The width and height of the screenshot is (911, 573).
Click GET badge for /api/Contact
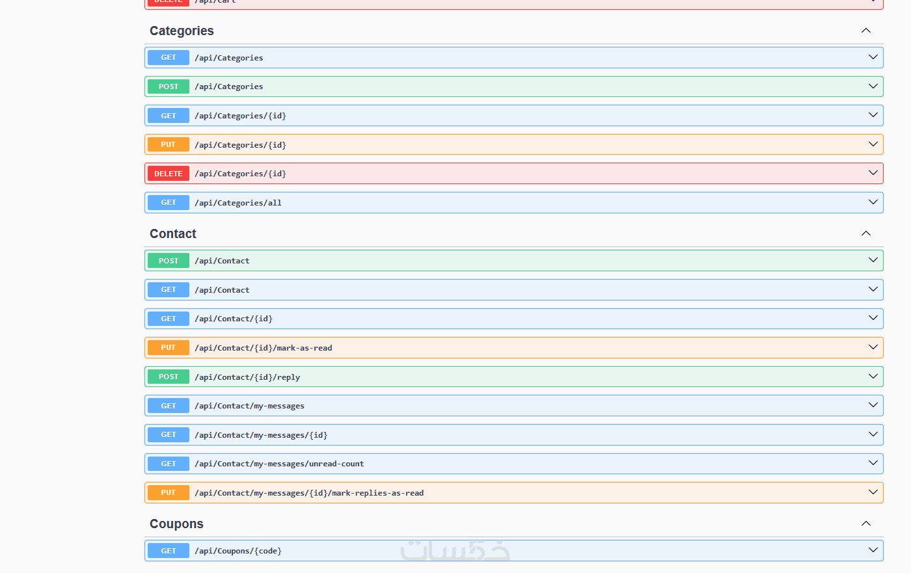tap(169, 289)
